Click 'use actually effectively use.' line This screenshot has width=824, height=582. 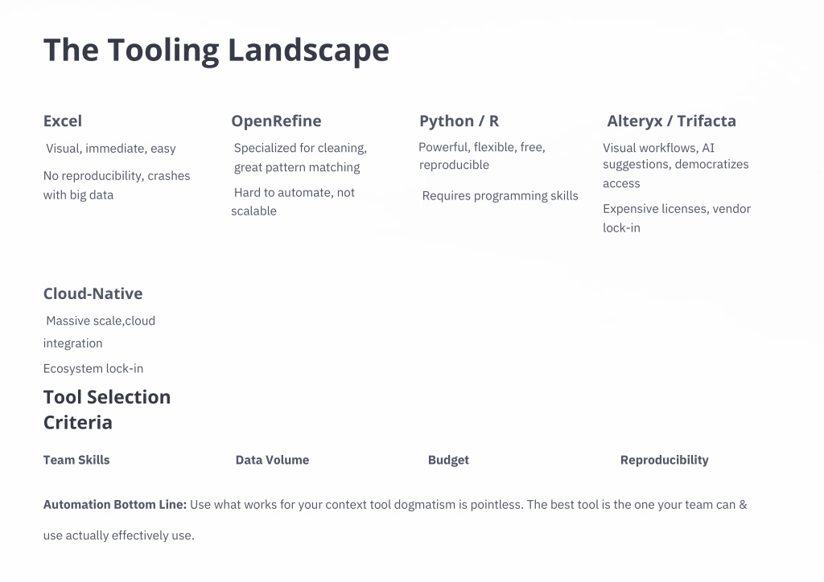pyautogui.click(x=119, y=535)
